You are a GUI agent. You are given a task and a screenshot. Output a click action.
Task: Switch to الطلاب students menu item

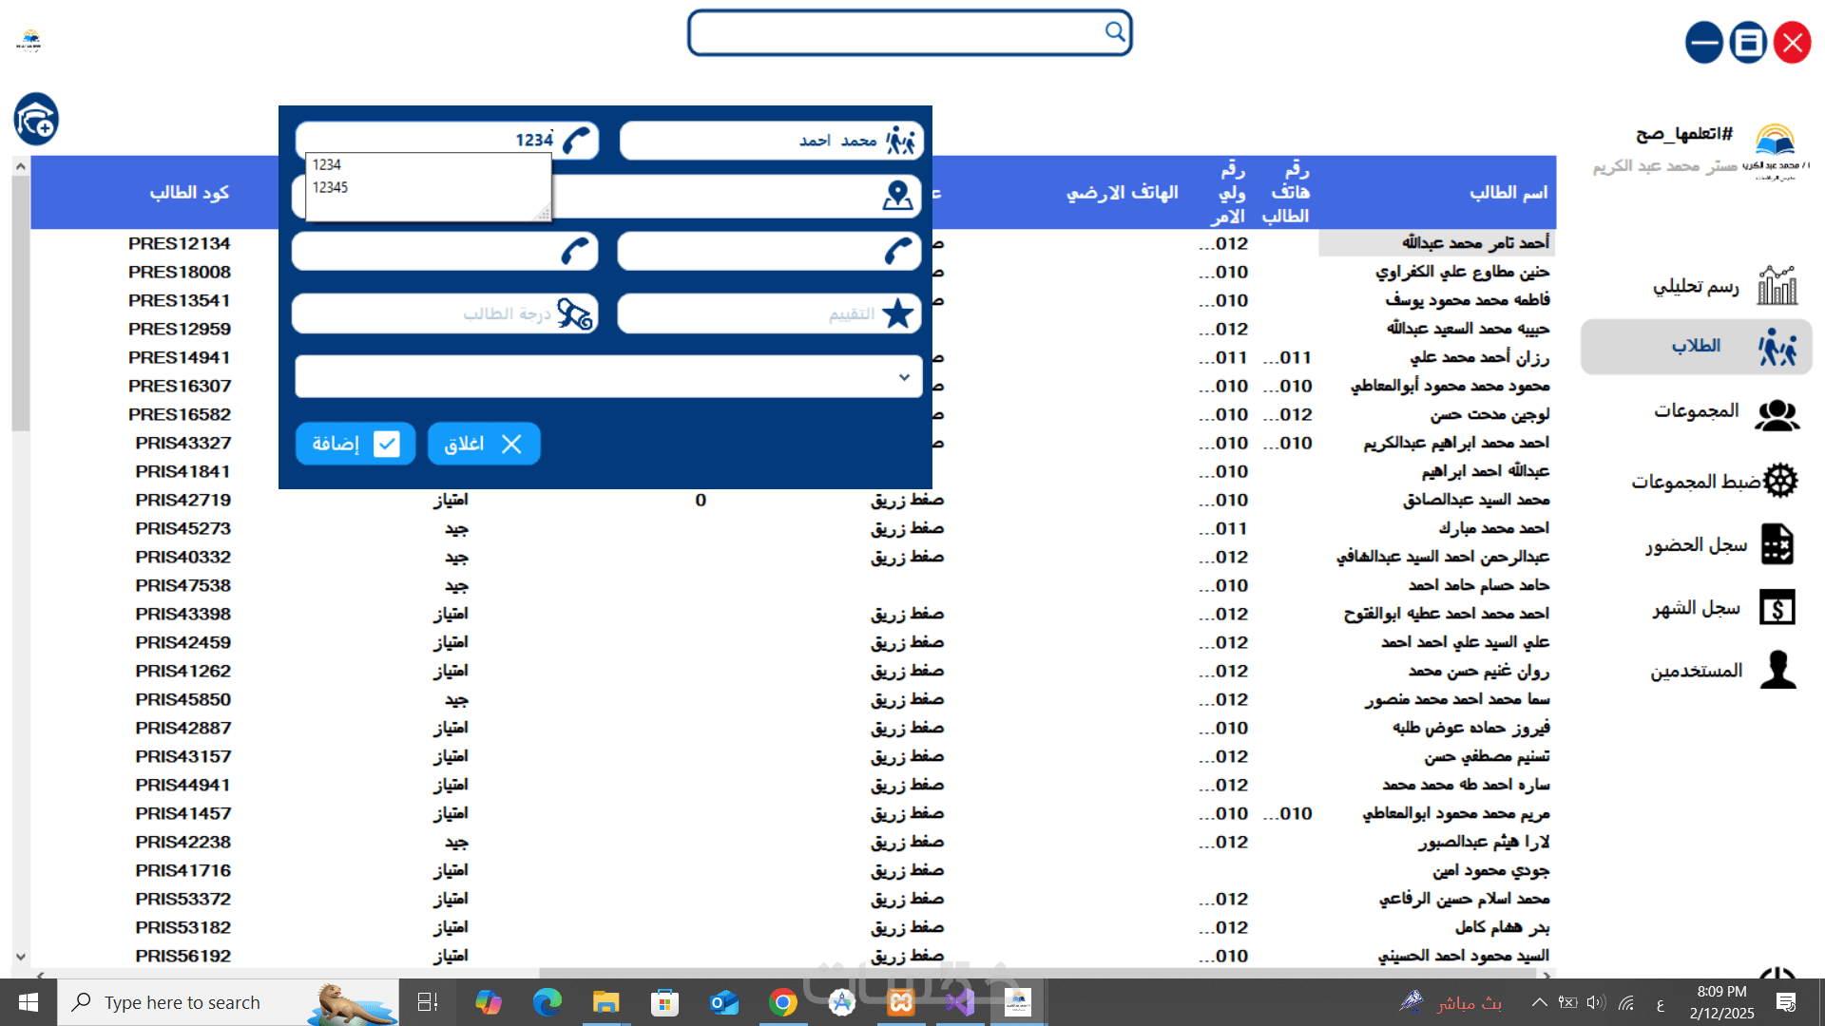1696,346
